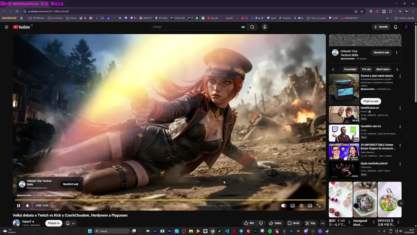Open more actions ellipsis below the video
This screenshot has width=417, height=235.
point(323,223)
